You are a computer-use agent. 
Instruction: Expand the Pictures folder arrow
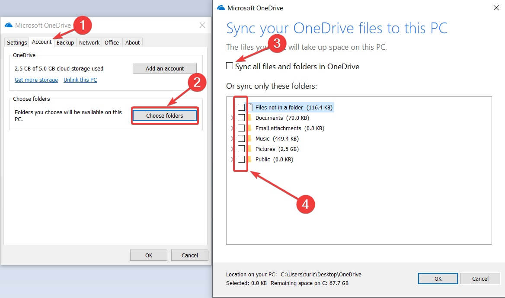(232, 149)
